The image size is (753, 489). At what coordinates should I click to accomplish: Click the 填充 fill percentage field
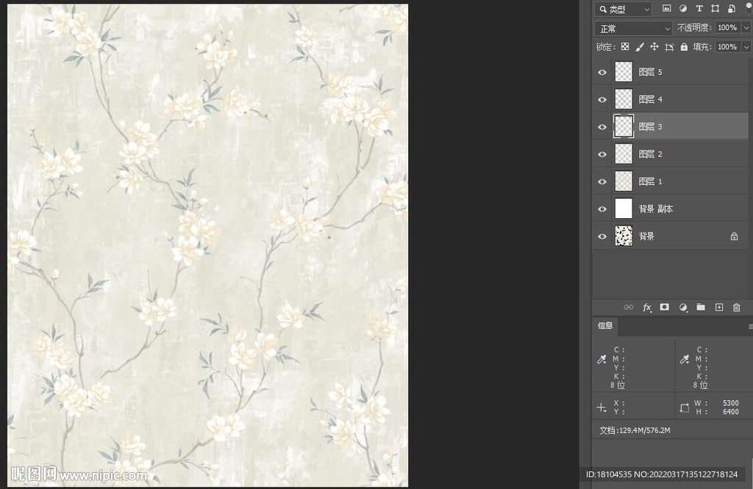pyautogui.click(x=727, y=47)
